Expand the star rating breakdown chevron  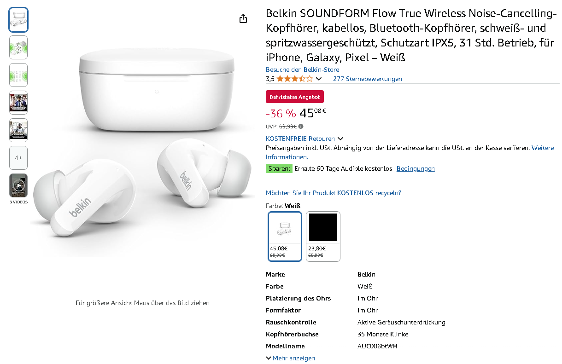pos(319,79)
